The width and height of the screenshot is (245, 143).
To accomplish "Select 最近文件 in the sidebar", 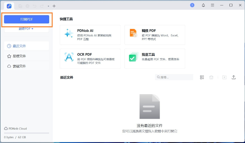I will pos(26,46).
